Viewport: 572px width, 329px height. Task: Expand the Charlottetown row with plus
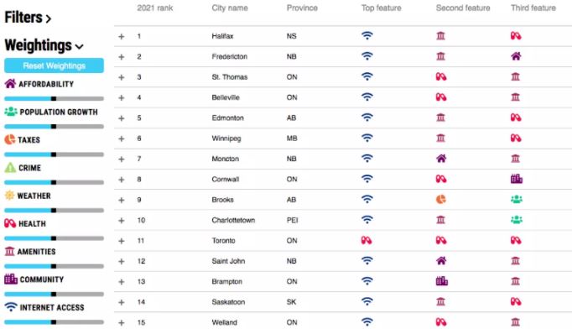pyautogui.click(x=122, y=221)
